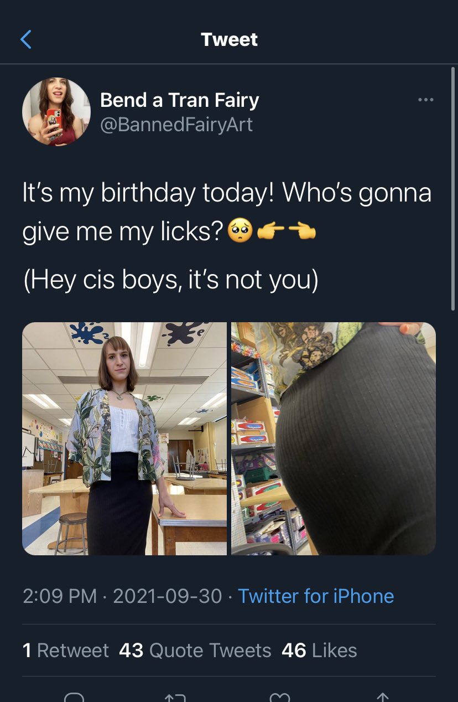Tap the Tweet header title

coord(229,39)
